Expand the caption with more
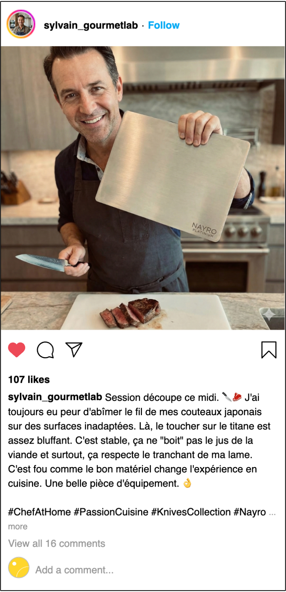 pyautogui.click(x=18, y=526)
